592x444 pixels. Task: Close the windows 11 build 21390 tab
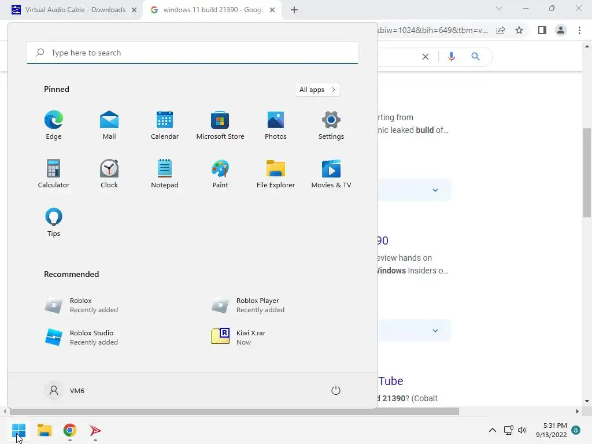pyautogui.click(x=272, y=10)
